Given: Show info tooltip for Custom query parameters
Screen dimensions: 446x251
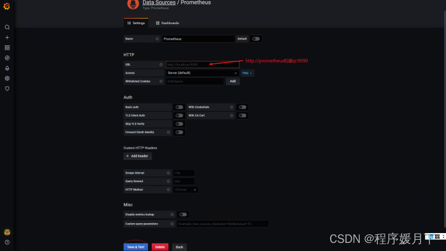Looking at the screenshot, I should pyautogui.click(x=172, y=224).
